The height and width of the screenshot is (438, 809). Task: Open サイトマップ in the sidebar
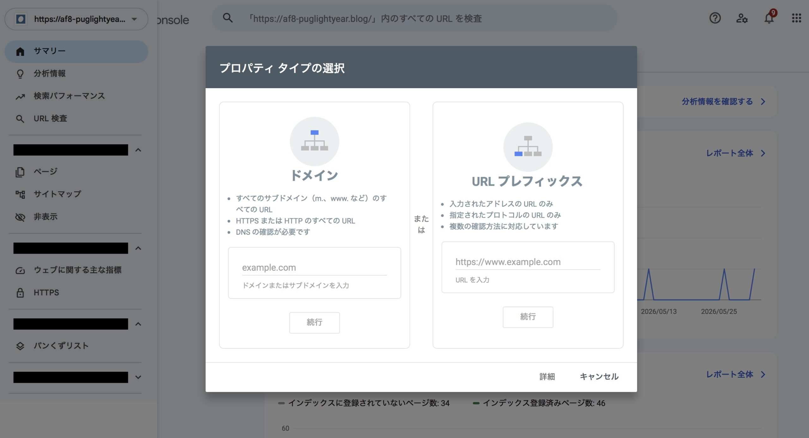(76, 195)
